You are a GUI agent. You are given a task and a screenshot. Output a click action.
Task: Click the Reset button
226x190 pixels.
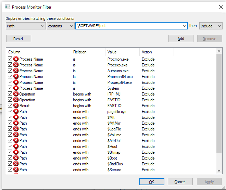click(18, 39)
